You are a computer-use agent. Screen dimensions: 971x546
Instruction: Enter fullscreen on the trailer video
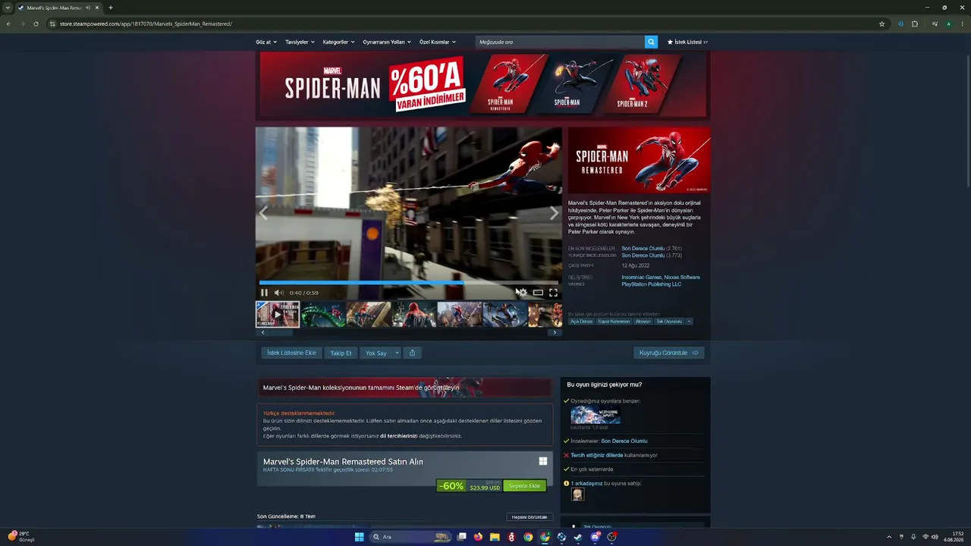tap(553, 293)
